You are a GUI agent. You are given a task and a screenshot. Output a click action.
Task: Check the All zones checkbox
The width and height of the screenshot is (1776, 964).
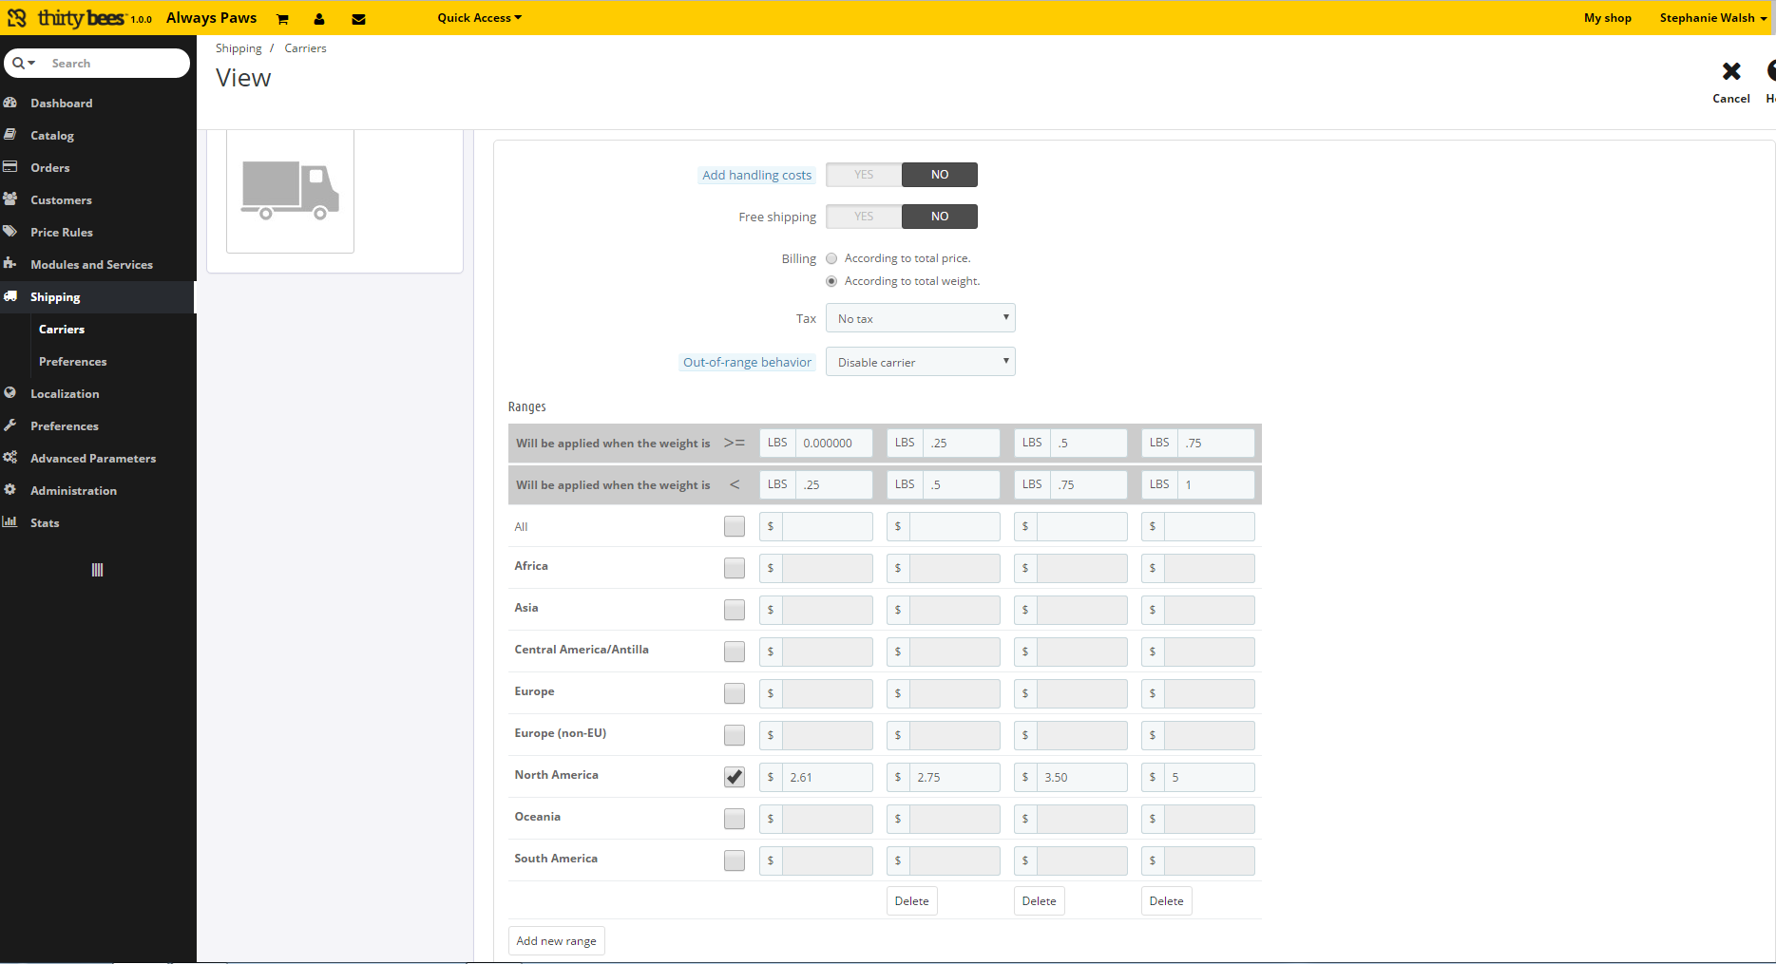point(735,526)
